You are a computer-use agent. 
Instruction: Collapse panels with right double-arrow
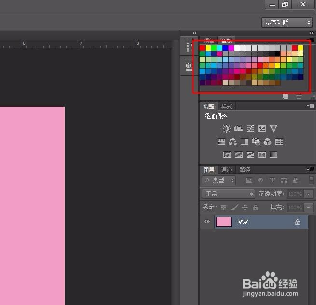pos(312,33)
